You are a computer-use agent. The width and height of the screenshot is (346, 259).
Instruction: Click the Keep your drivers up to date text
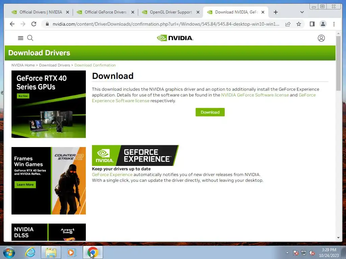coord(121,169)
